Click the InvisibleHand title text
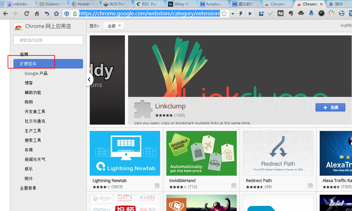This screenshot has height=211, width=352. coord(182,180)
